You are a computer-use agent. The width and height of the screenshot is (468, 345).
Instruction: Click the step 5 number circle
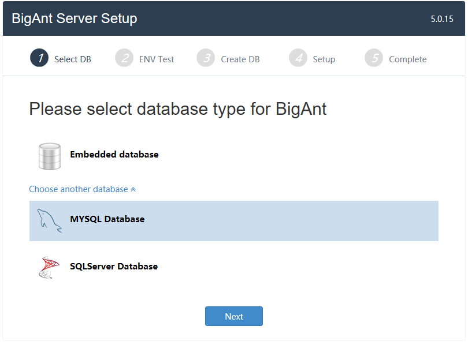(x=374, y=58)
